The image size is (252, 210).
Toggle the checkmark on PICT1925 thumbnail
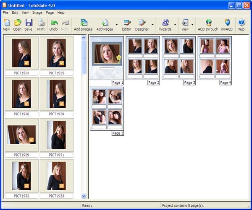pos(62,63)
